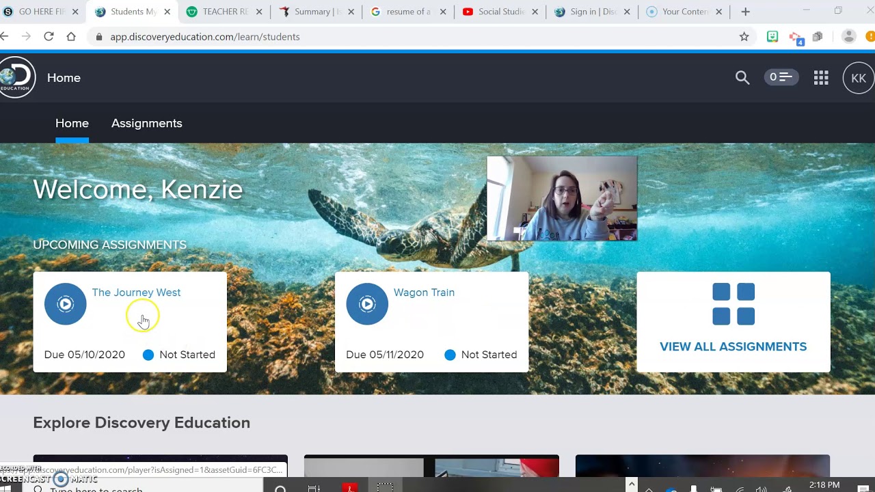875x492 pixels.
Task: Switch to the TEACHER RE tab
Action: (224, 12)
